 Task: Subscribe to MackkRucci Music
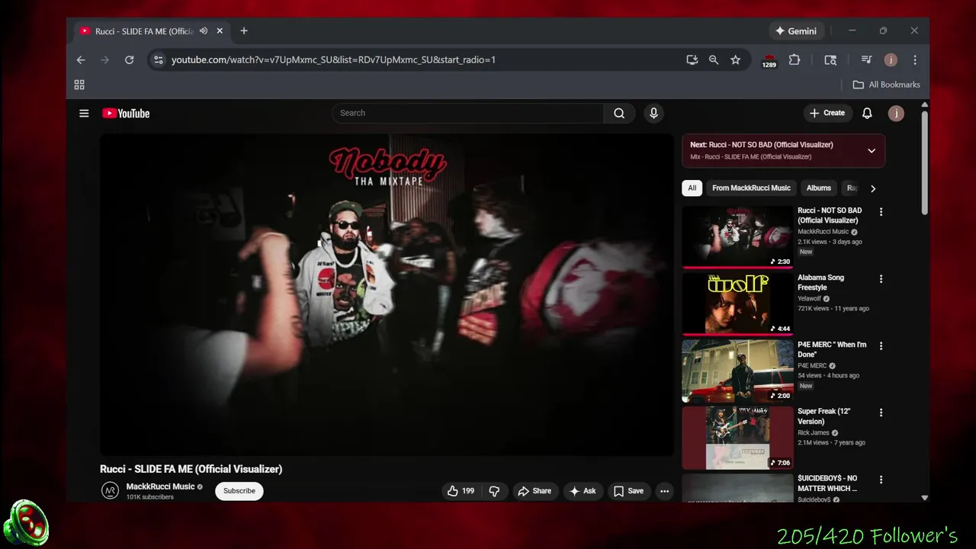coord(239,491)
